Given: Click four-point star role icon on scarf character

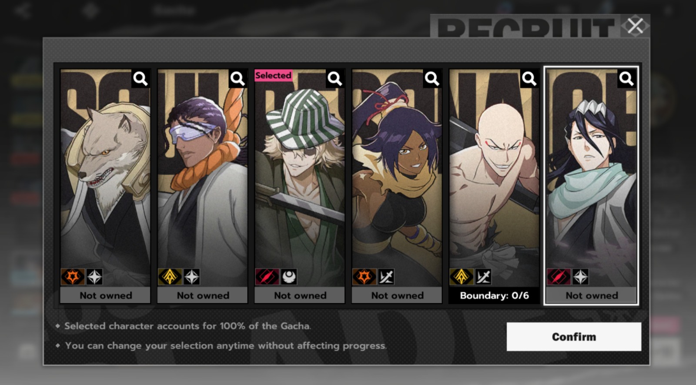Looking at the screenshot, I should click(x=580, y=277).
